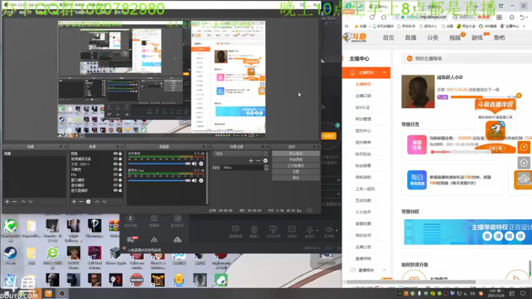Collapse 直播相关 section in Douyu sidebar
This screenshot has width=532, height=299.
tap(384, 270)
